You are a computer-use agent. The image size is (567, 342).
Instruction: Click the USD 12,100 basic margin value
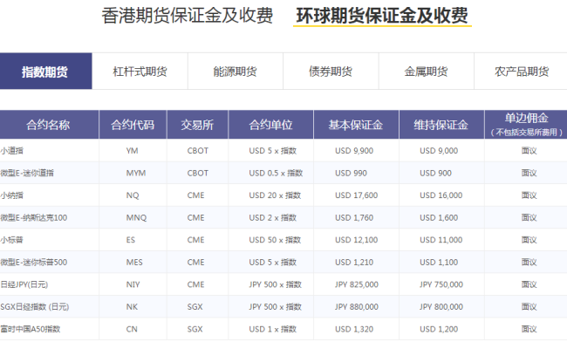356,240
